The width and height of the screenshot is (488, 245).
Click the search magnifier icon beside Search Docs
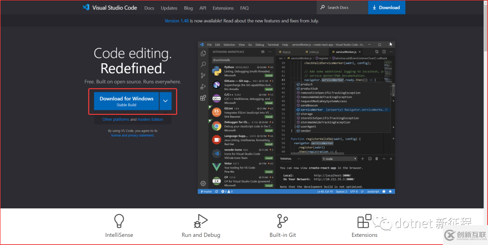(x=323, y=7)
